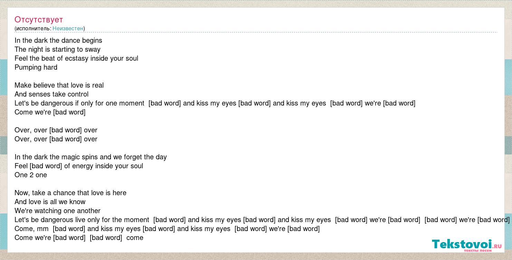Click the 'тексты песен' tagline under the logo
Viewport: 512px width, 260px height.
pos(477,250)
